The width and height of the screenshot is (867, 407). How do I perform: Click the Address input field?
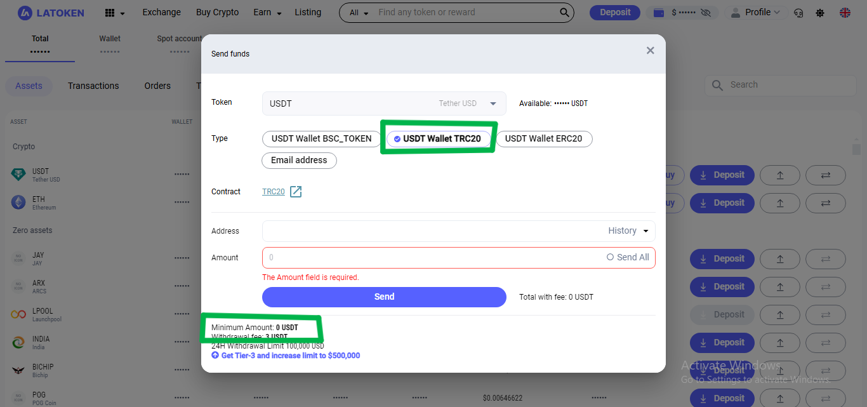point(432,231)
